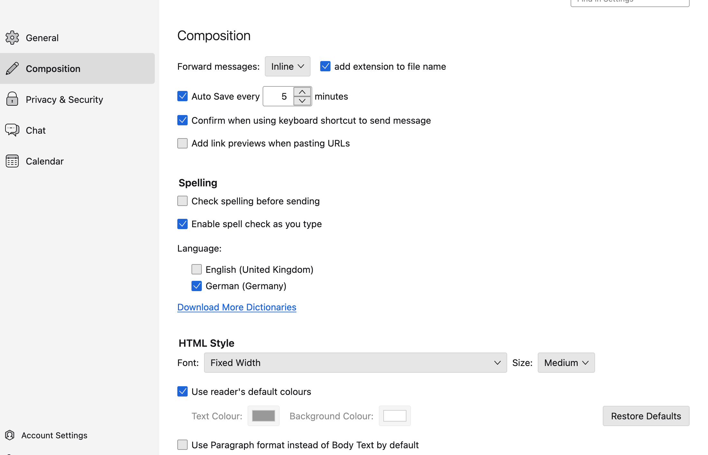Open the Privacy & Security settings section

point(64,100)
